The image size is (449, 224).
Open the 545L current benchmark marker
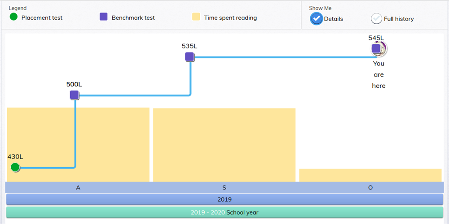[x=377, y=48]
